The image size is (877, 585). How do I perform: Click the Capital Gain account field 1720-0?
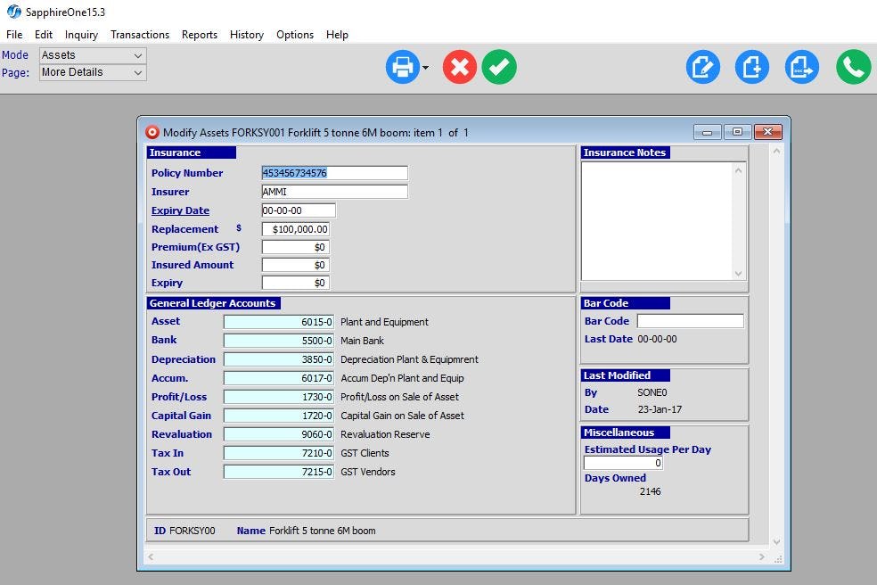click(x=279, y=416)
